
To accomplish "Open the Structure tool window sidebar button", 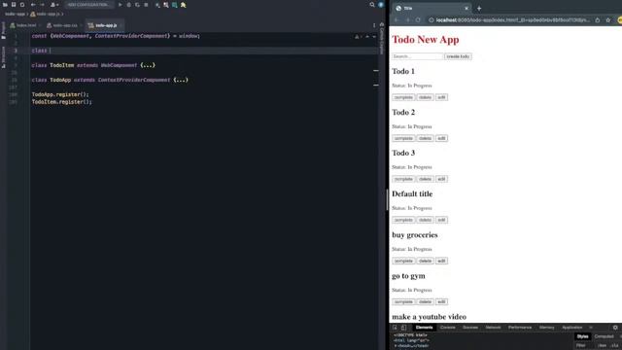I will click(x=3, y=57).
